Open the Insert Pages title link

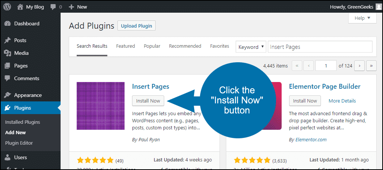(x=150, y=86)
